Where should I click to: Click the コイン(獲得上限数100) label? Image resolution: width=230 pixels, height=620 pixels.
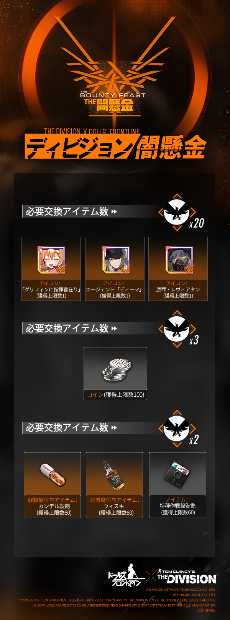[x=115, y=394]
